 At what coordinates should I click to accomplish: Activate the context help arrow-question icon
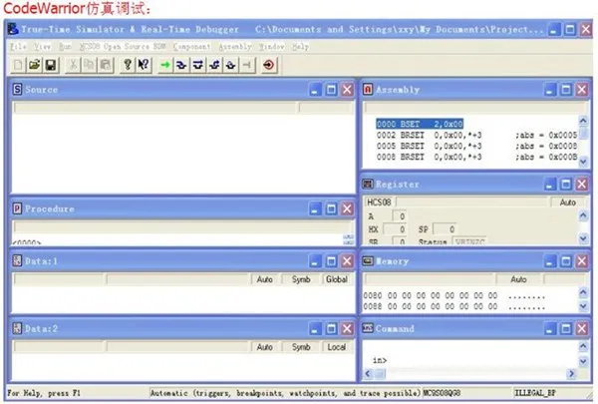[x=144, y=65]
